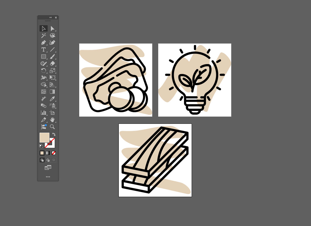Select the Zoom magnifier tool
This screenshot has height=226, width=311.
(x=52, y=127)
